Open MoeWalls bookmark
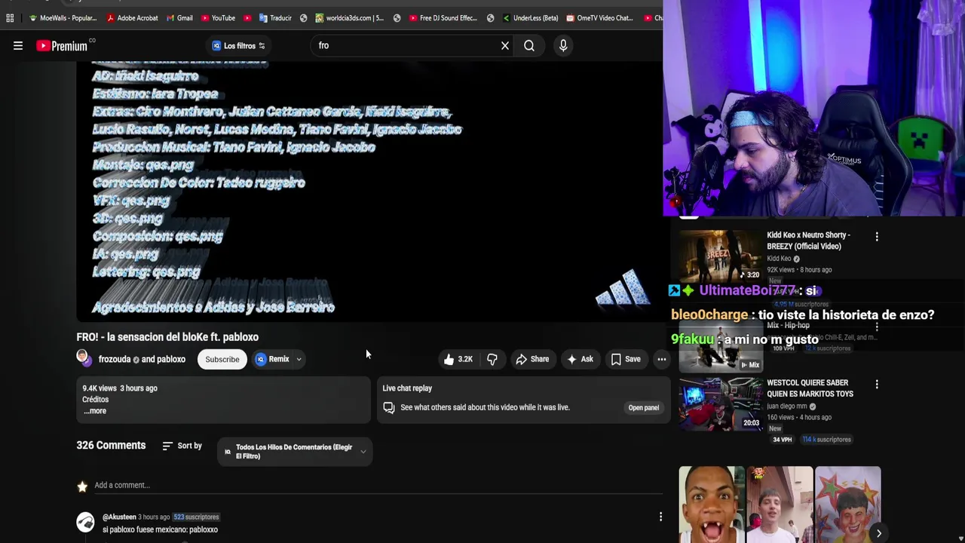The width and height of the screenshot is (965, 543). coord(63,18)
